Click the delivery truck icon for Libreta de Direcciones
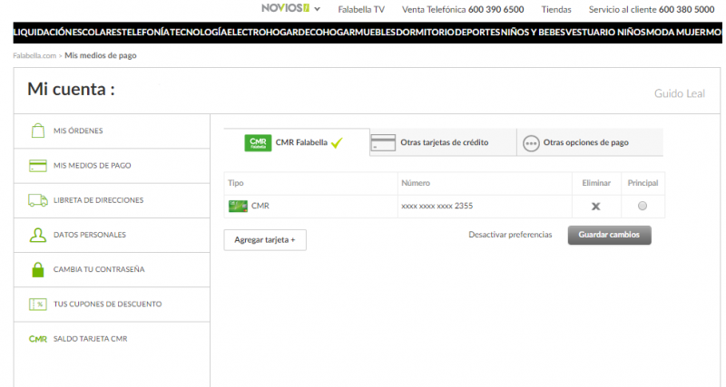Viewport: 726px width, 387px height. [x=37, y=200]
